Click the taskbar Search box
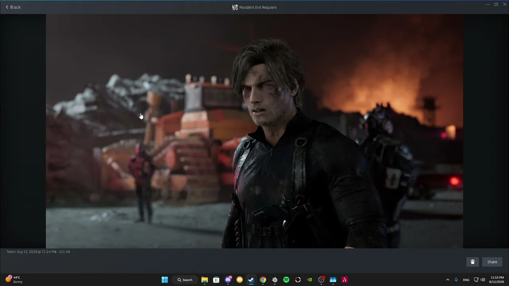This screenshot has height=286, width=509. coord(185,280)
